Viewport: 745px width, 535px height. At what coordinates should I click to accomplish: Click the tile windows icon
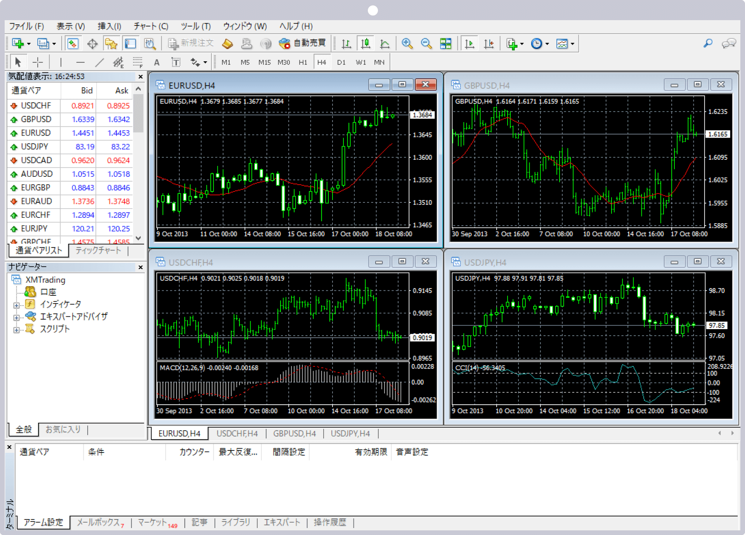click(x=445, y=43)
